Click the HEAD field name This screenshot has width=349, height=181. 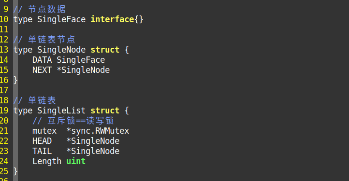click(42, 141)
